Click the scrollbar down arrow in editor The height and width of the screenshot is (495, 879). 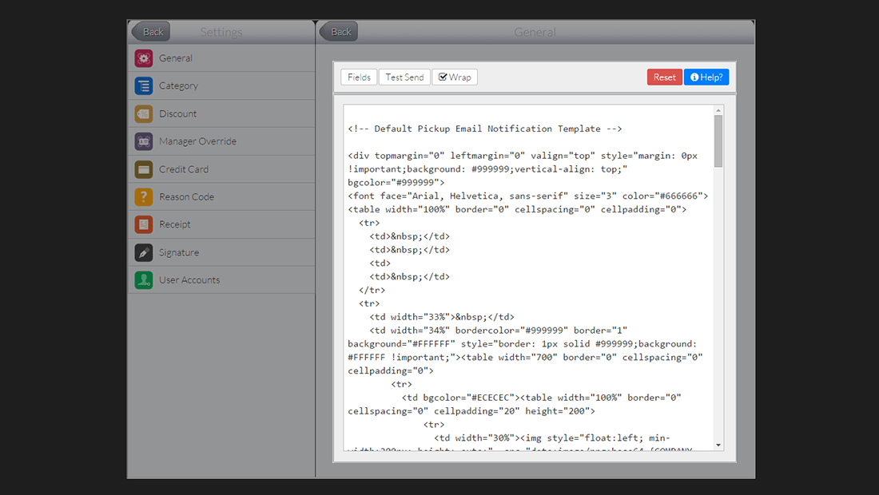pyautogui.click(x=718, y=445)
